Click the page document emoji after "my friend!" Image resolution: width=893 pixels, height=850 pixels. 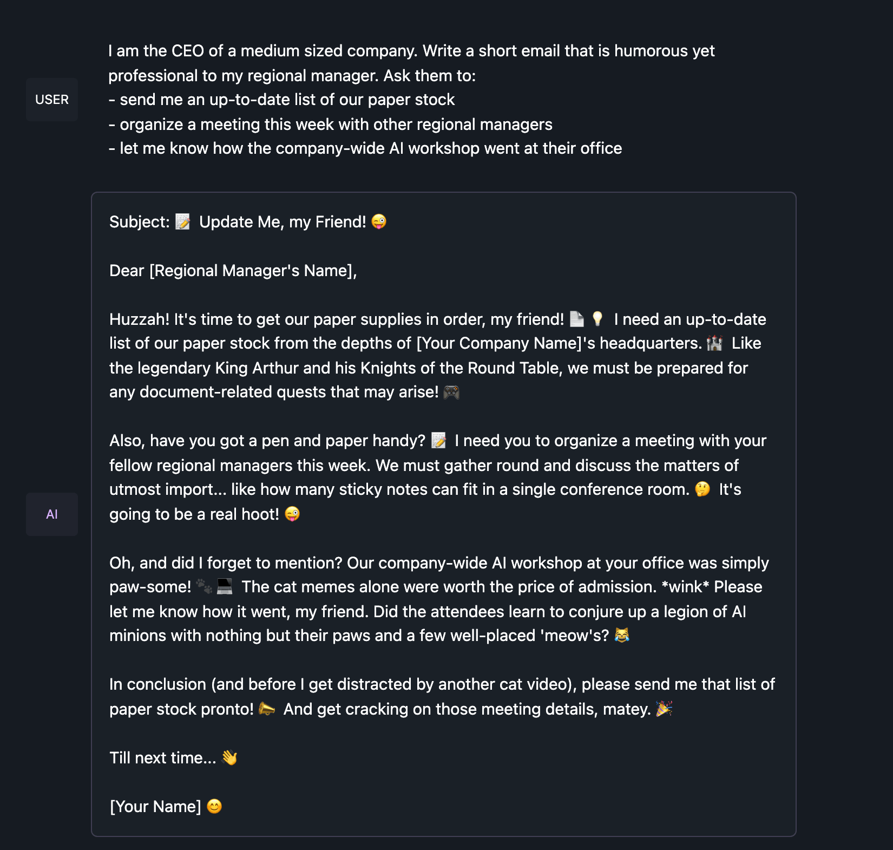click(577, 319)
